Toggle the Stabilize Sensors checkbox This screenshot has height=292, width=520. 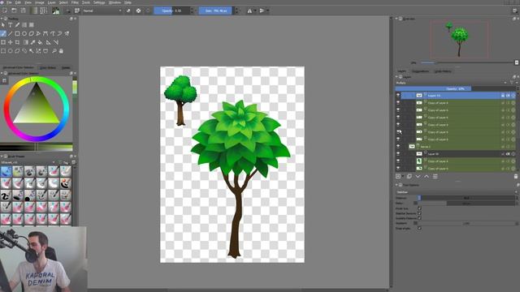pyautogui.click(x=419, y=213)
